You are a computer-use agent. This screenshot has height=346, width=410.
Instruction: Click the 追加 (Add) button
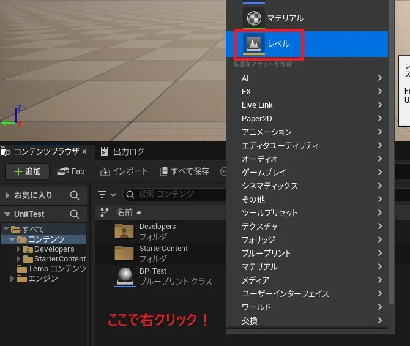(27, 171)
